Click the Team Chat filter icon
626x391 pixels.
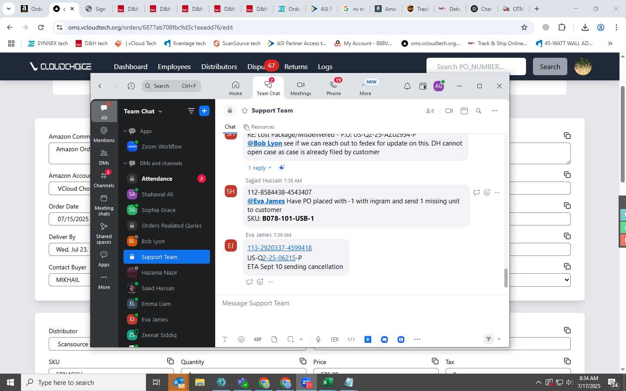pos(191,111)
